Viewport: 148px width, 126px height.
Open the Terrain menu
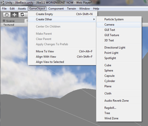coord(71,9)
